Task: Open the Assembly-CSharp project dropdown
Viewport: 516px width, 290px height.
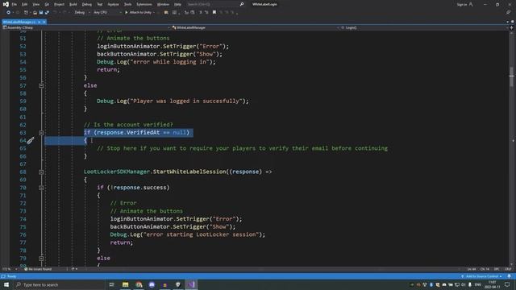Action: [x=86, y=27]
